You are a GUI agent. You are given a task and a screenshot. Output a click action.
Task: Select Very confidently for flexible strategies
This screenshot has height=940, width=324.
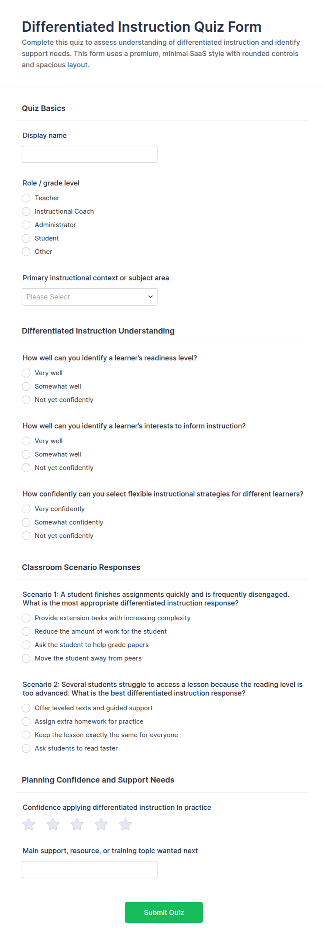point(26,509)
